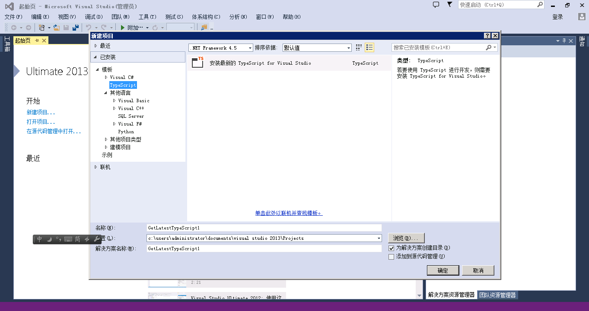Screen dimensions: 589x311
Task: Click the search magnifier in template search box
Action: coord(489,47)
